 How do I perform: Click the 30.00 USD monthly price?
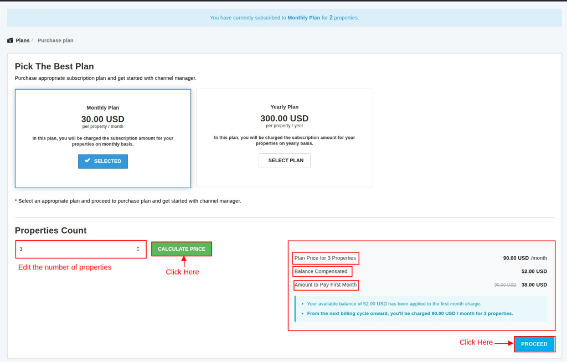[x=102, y=119]
